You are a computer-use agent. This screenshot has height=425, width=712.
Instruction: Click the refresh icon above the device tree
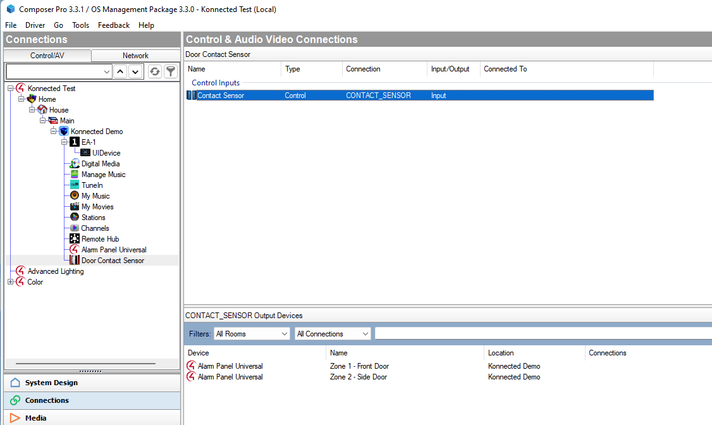[x=154, y=71]
